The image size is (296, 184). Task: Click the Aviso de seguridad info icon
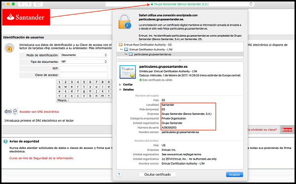pos(5,141)
